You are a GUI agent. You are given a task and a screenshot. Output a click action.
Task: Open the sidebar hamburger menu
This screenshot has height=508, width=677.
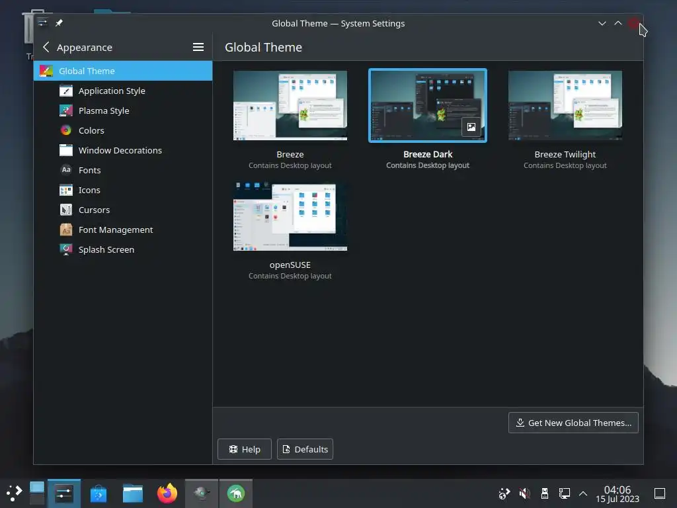[x=198, y=47]
